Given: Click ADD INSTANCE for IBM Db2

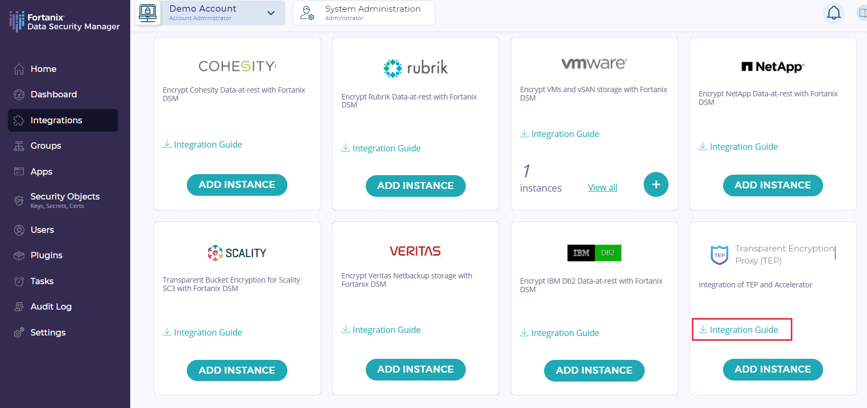Looking at the screenshot, I should point(594,370).
